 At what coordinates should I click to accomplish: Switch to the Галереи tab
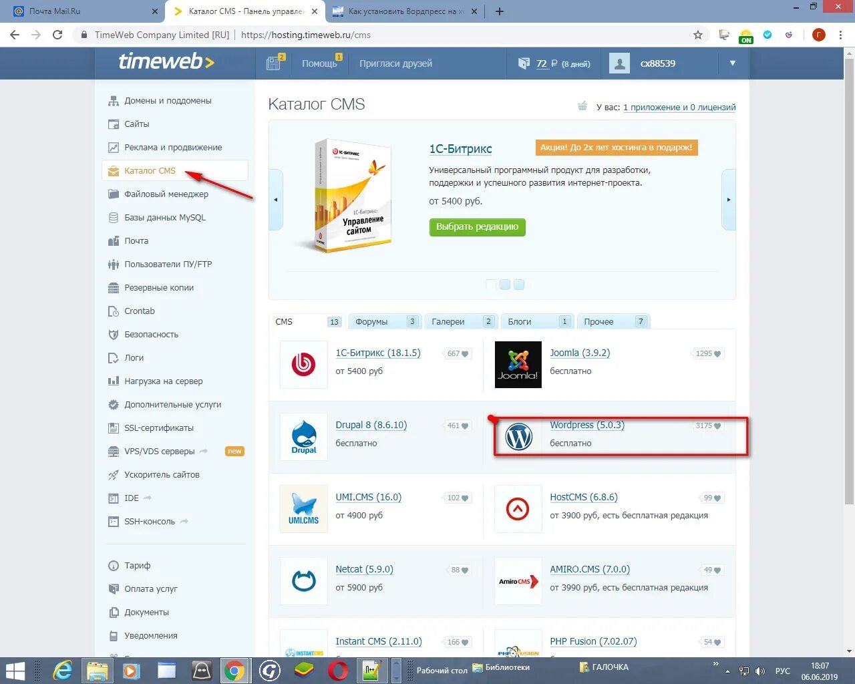tap(462, 321)
